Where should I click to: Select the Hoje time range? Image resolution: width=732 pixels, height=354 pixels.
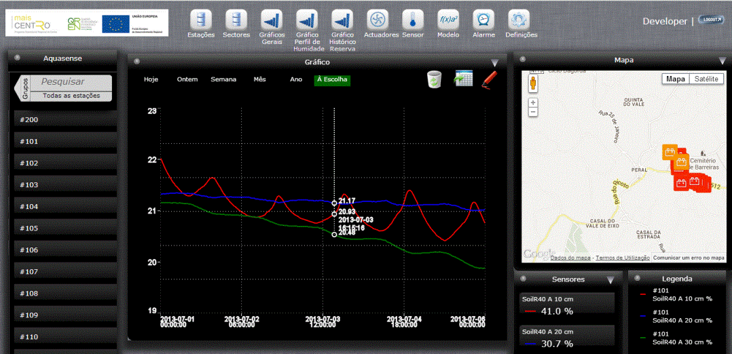[x=151, y=79]
